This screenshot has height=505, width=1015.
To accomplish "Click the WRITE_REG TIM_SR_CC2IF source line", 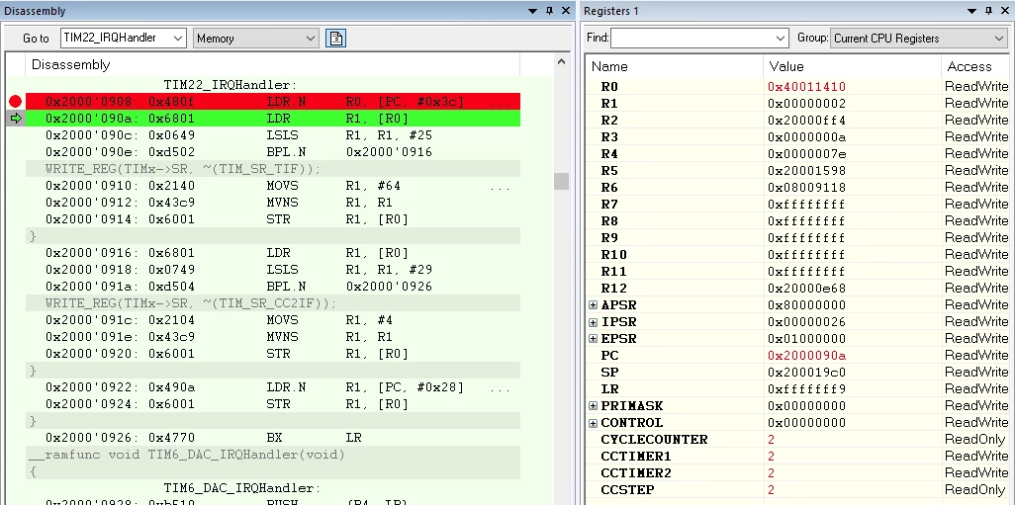I will [x=273, y=303].
